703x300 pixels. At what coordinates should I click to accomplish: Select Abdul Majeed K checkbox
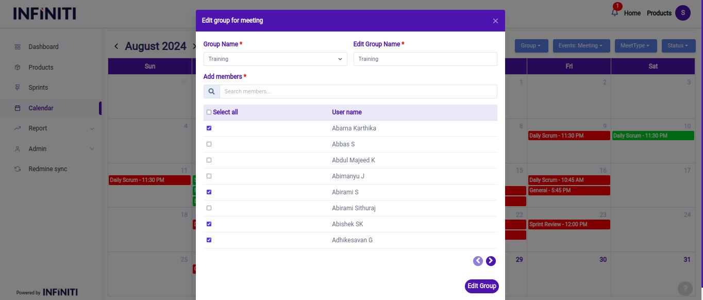[x=209, y=160]
